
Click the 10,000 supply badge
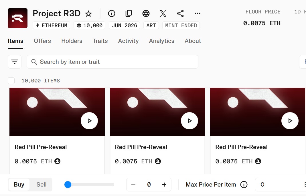click(x=89, y=25)
